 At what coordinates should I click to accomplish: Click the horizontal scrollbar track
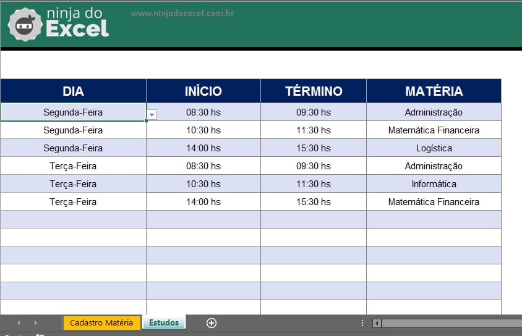[x=451, y=323]
